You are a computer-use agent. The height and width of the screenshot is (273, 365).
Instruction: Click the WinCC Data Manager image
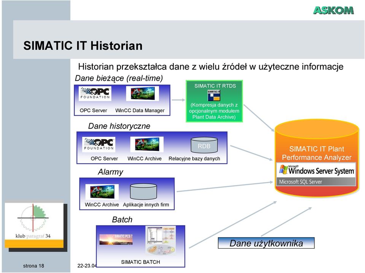143,93
